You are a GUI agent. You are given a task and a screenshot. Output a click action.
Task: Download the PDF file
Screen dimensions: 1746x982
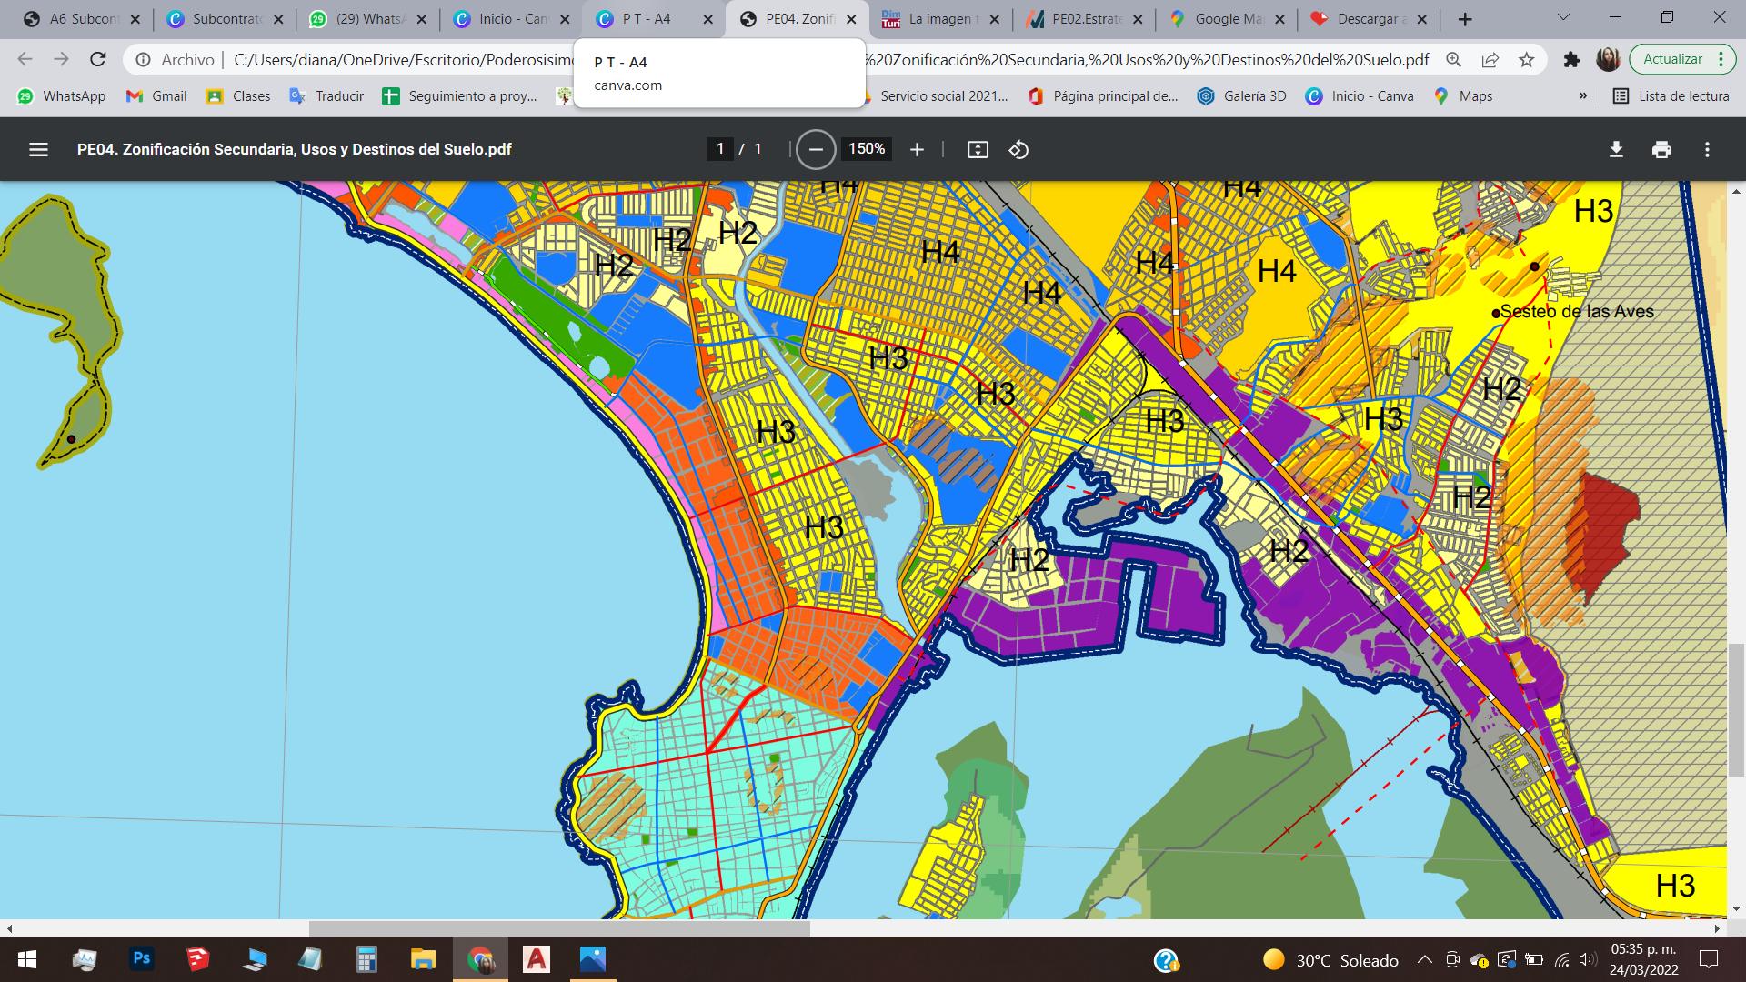coord(1616,149)
